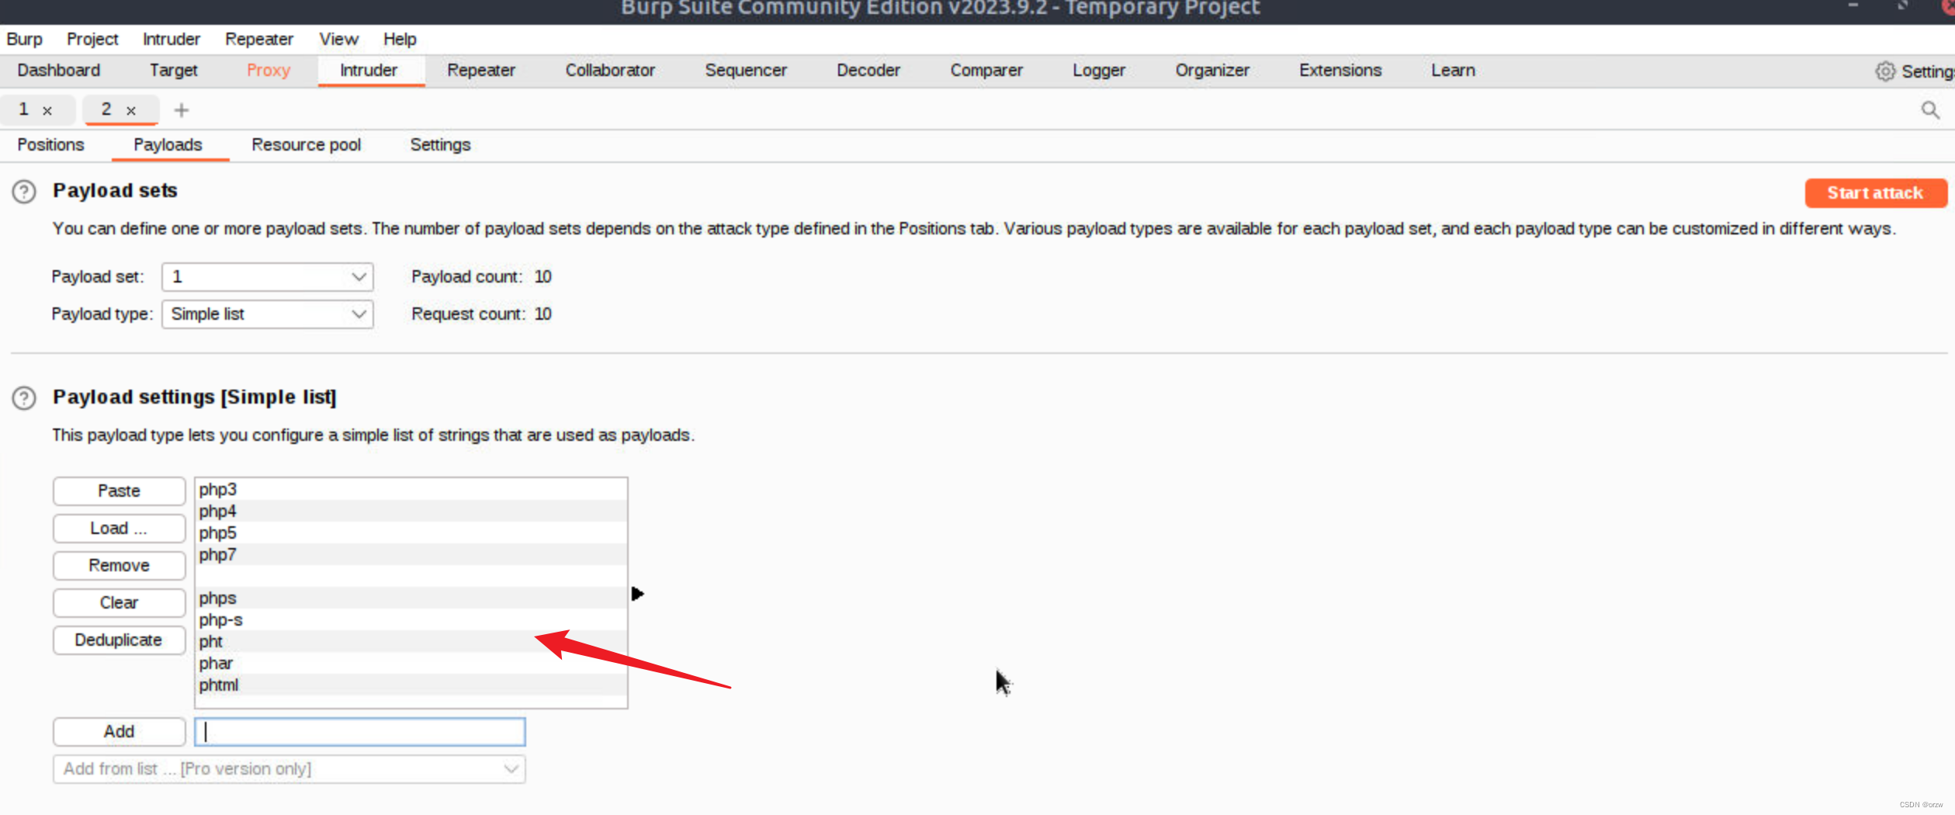This screenshot has width=1955, height=815.
Task: Click the search magnifier icon
Action: pos(1930,109)
